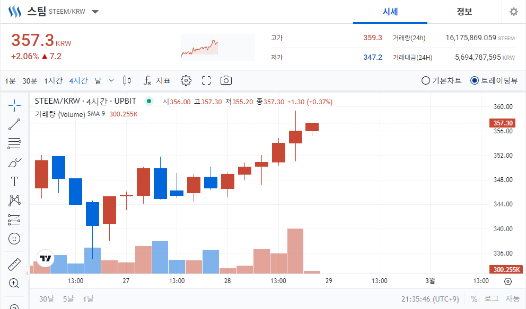Toggle percent (%) price scale
Screen dimensions: 526x309
point(474,298)
